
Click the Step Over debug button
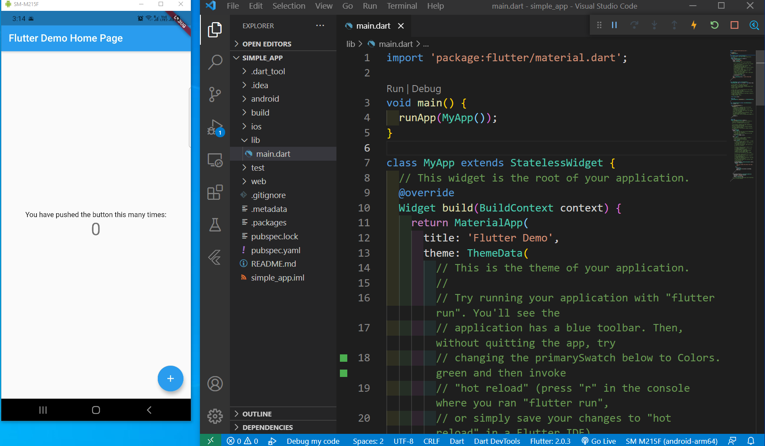[x=634, y=25]
